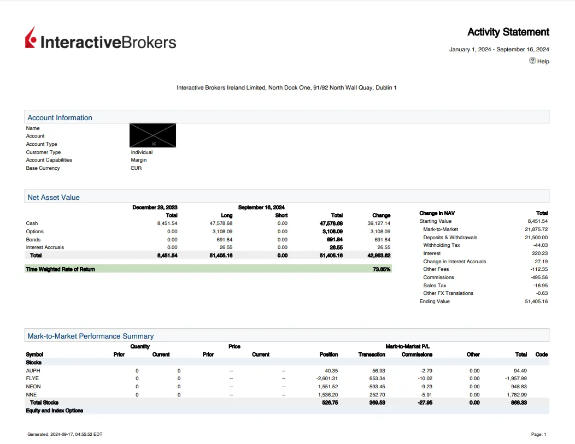Click the Change in NAV heading
This screenshot has width=575, height=444.
point(437,213)
